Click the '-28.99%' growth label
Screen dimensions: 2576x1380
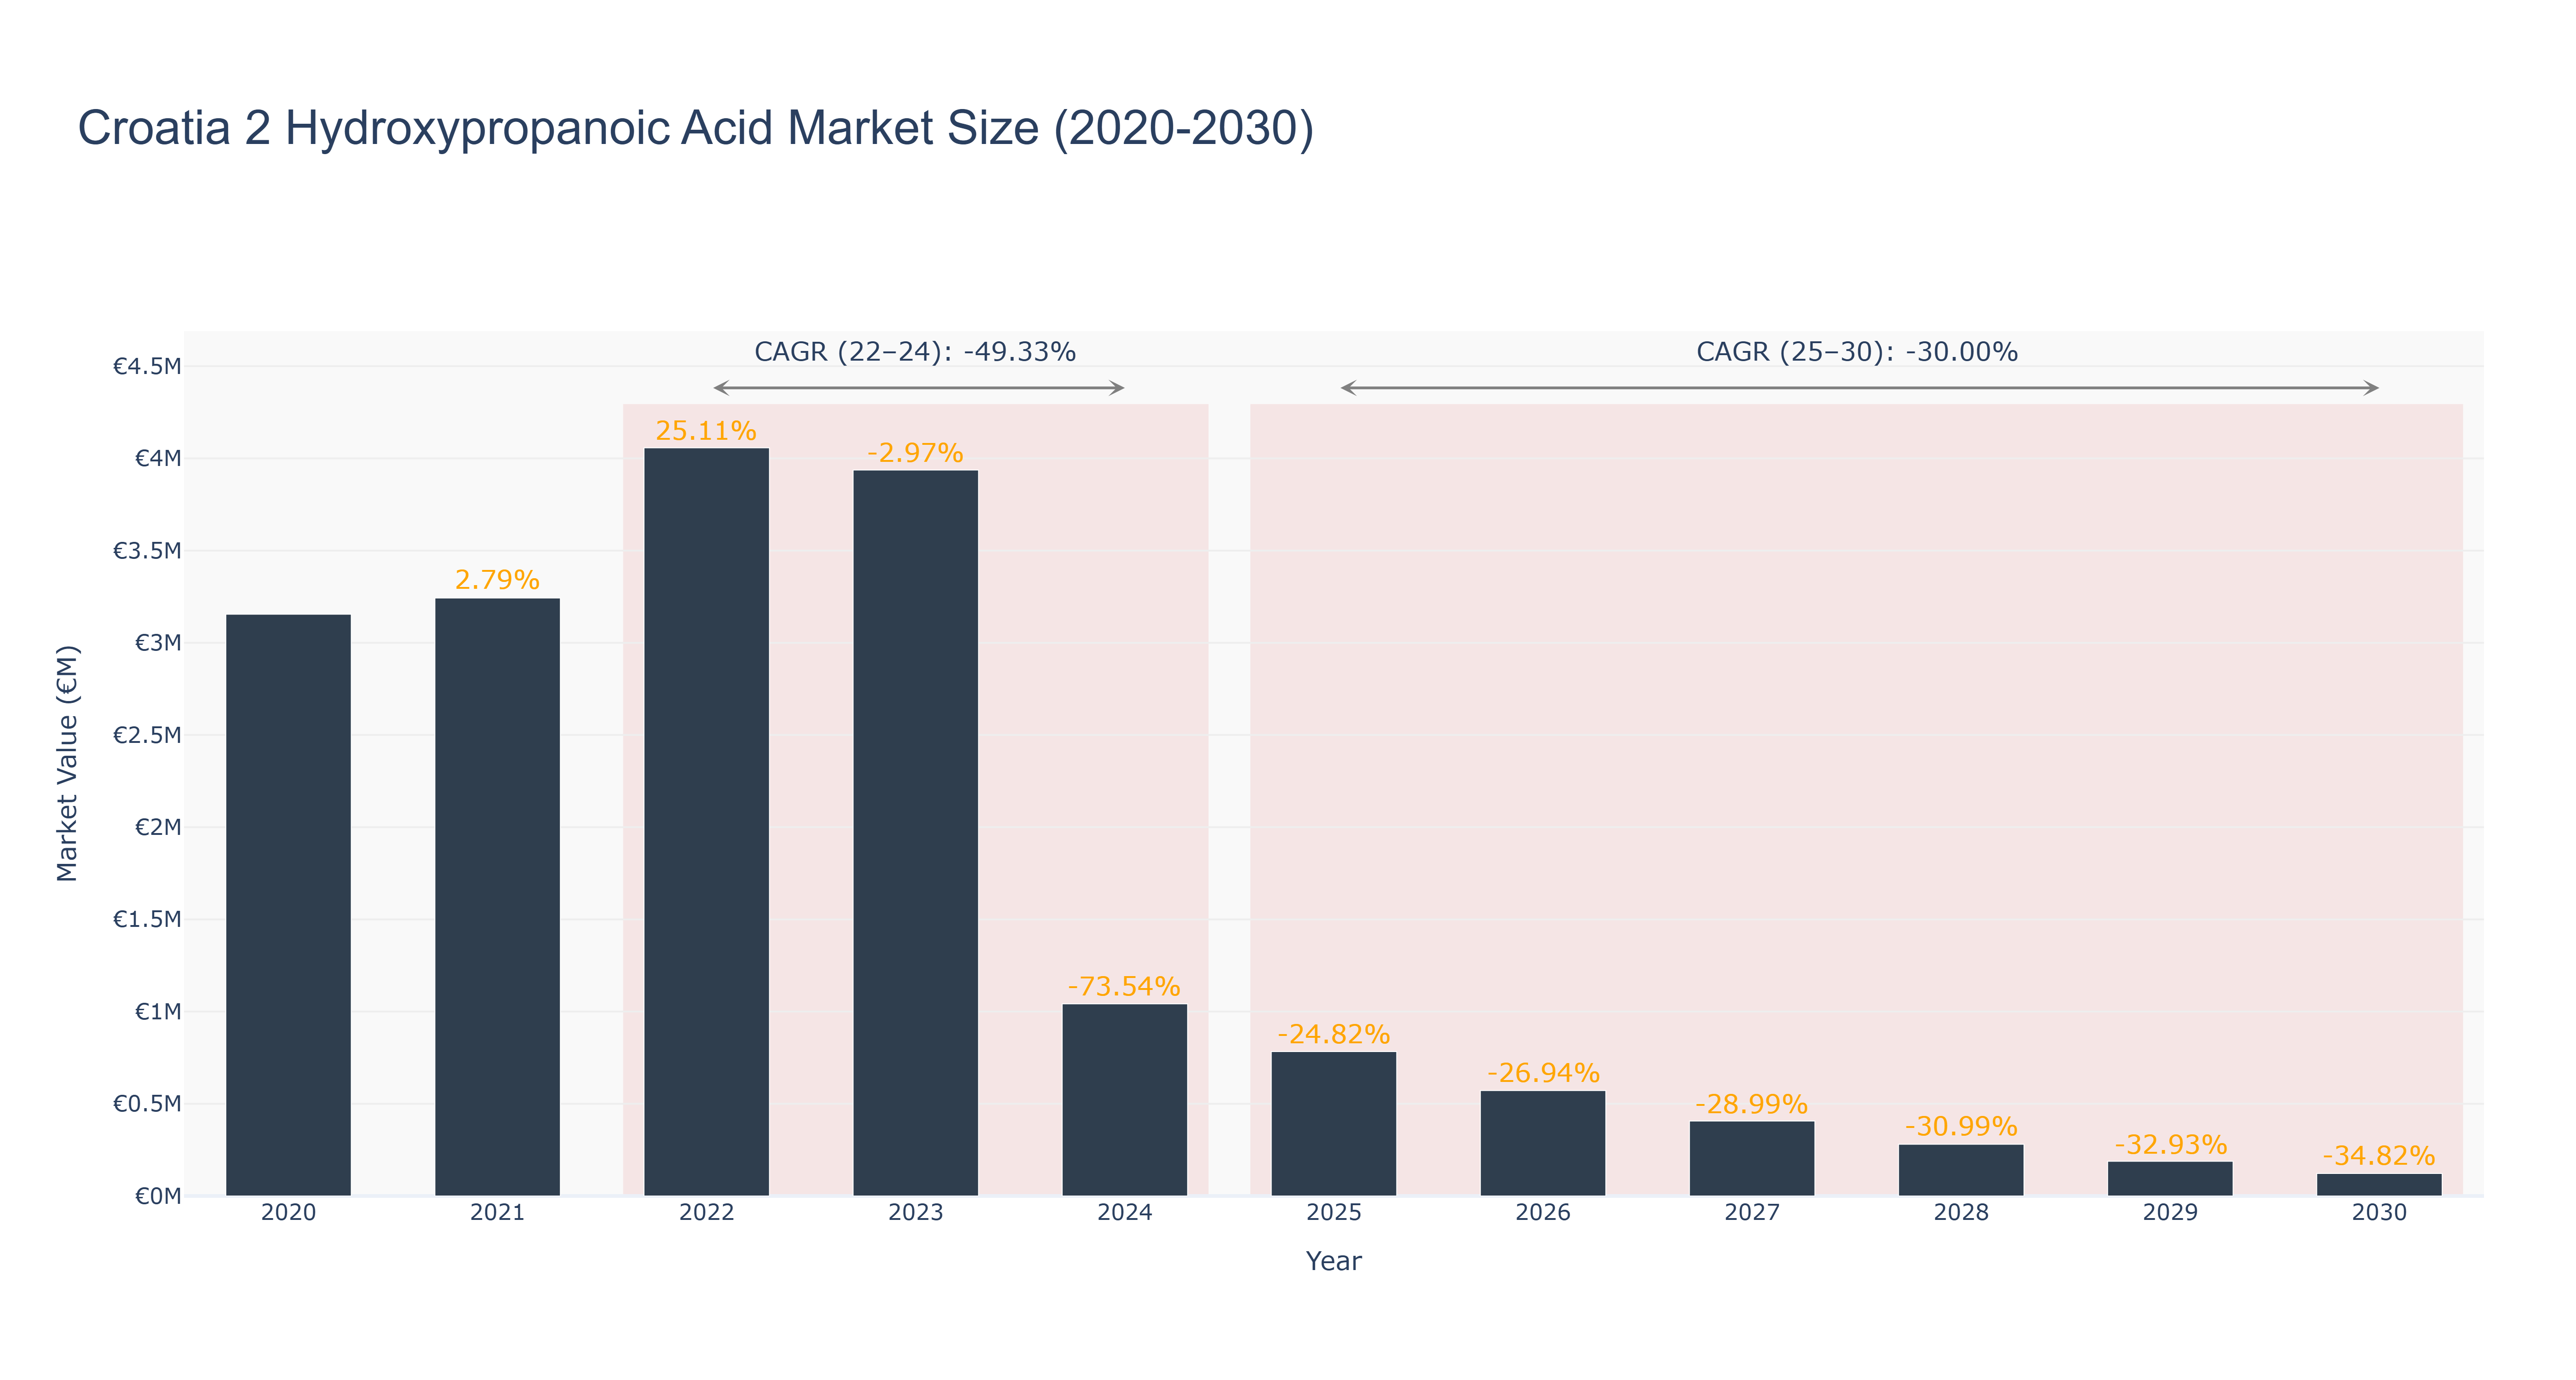(x=1751, y=1104)
